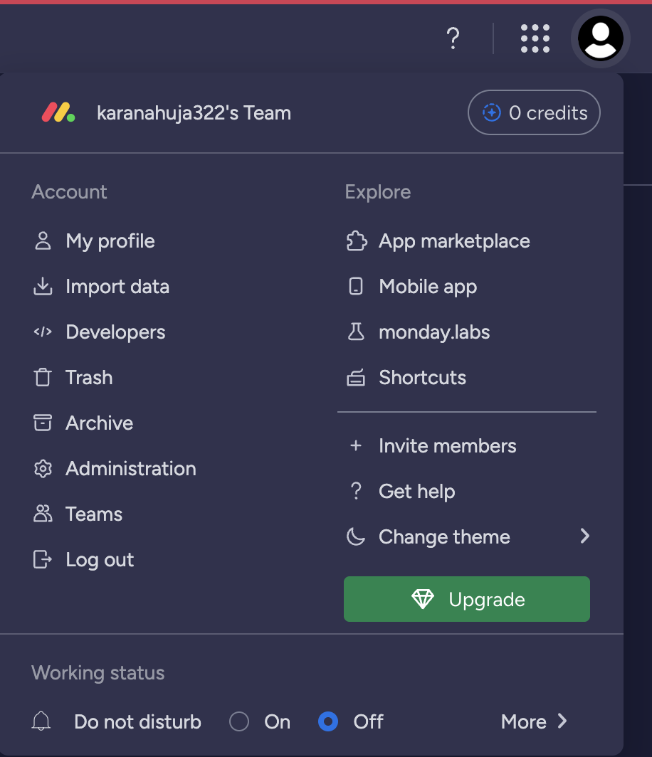Click the bell icon beside Do not disturb
Viewport: 652px width, 757px height.
click(41, 721)
